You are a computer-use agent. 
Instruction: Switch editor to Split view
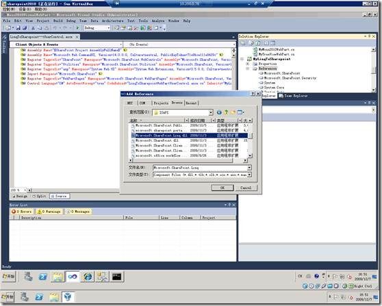39,196
